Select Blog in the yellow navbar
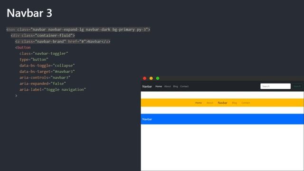 (x=234, y=103)
